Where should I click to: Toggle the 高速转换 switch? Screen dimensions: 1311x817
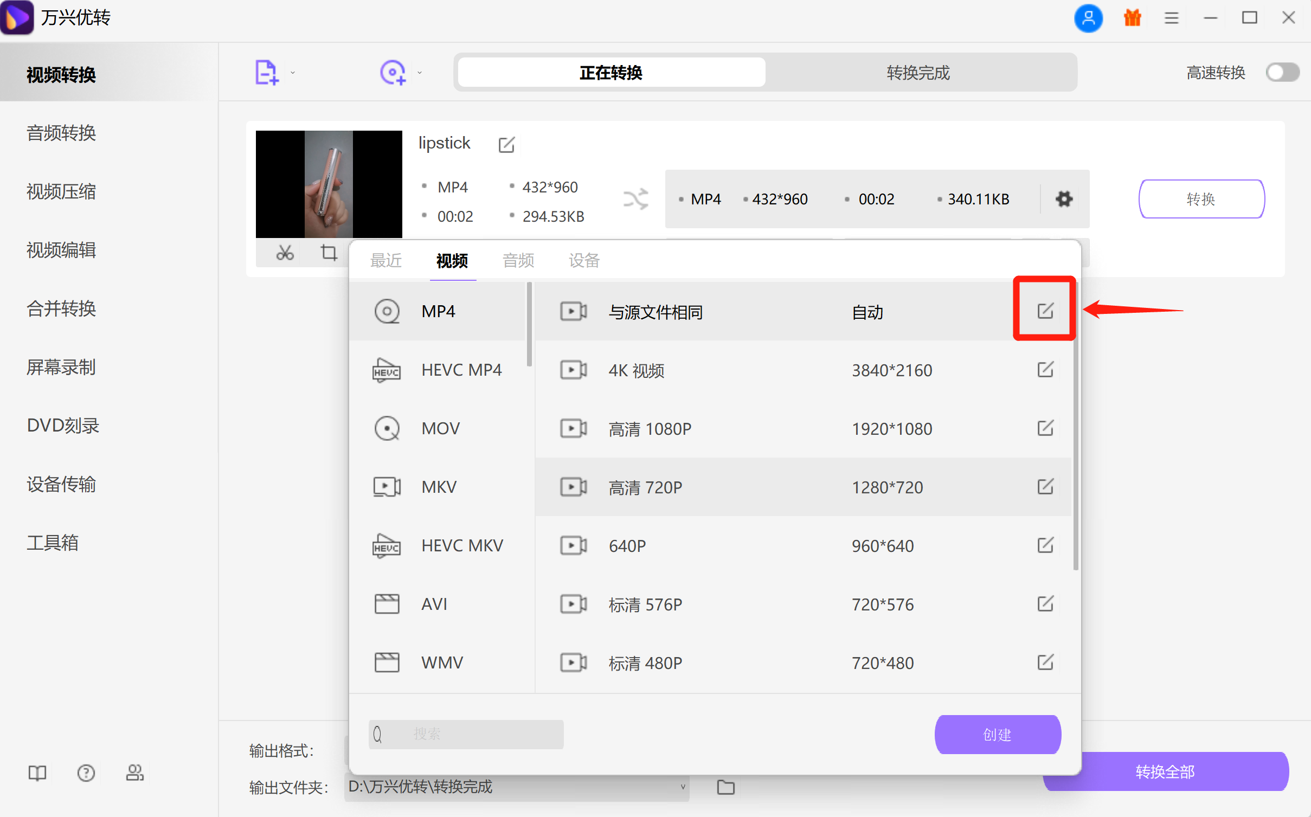(1282, 72)
